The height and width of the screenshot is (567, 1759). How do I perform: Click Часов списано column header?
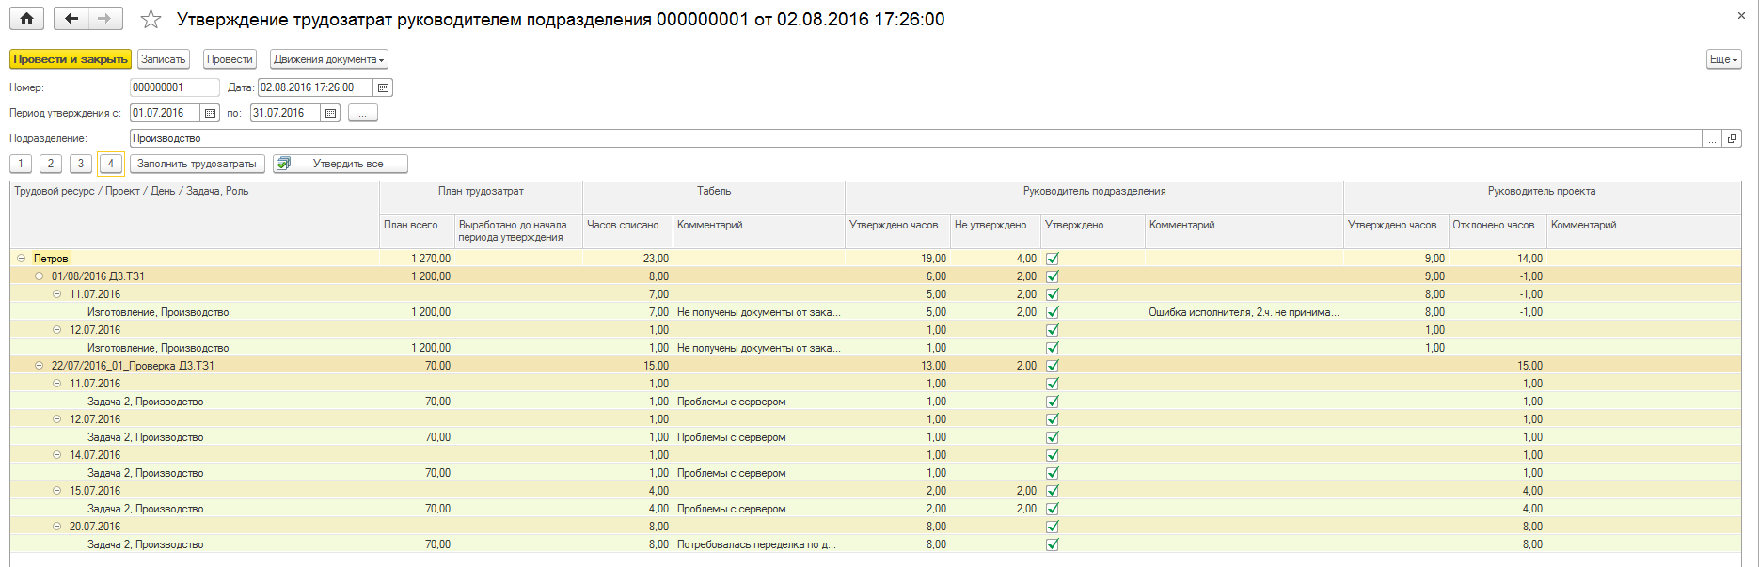(627, 231)
